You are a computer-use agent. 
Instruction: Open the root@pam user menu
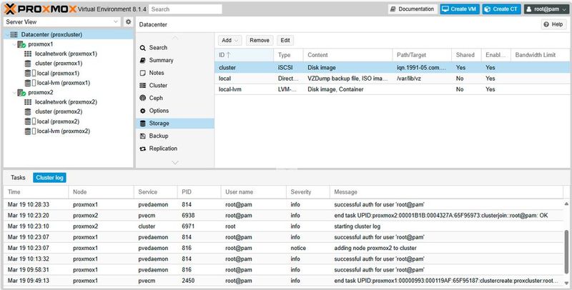point(546,9)
